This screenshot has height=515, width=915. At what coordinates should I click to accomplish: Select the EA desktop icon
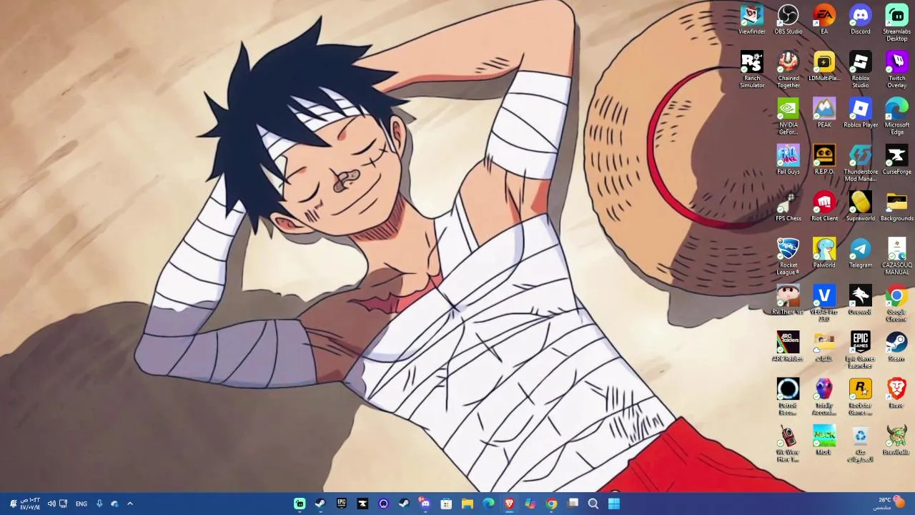[824, 19]
